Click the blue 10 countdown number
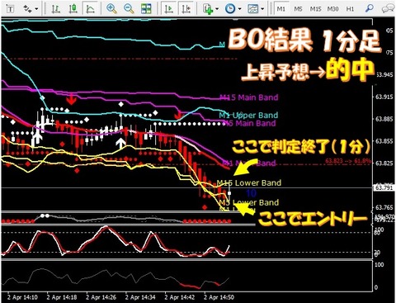Screen dimensions: 396x303 point(251,193)
